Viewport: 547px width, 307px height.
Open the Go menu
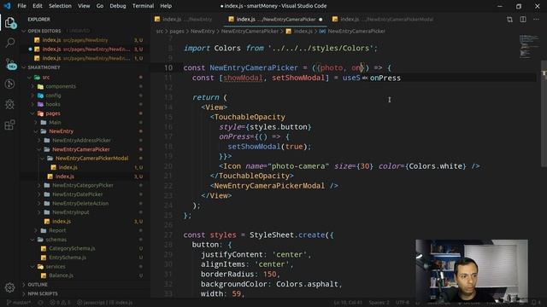pos(100,6)
